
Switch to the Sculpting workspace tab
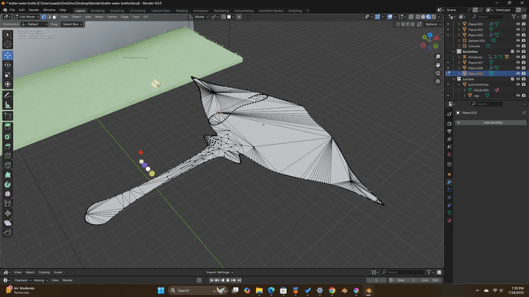117,11
